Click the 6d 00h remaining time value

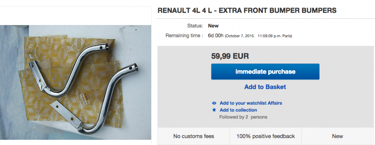point(216,36)
